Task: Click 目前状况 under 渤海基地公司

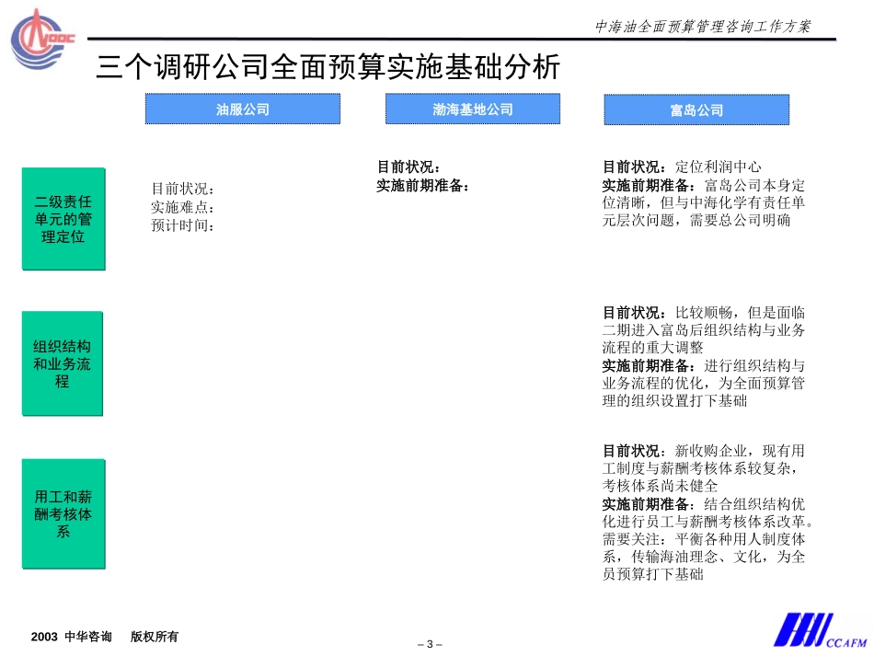Action: click(x=408, y=167)
